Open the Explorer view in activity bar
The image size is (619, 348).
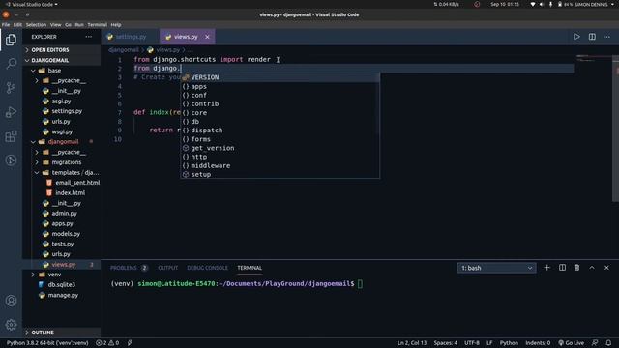[x=11, y=40]
